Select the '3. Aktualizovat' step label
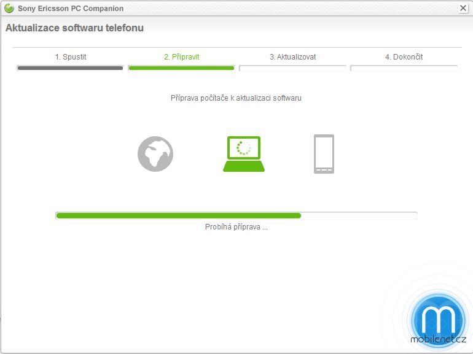473x354 pixels. 292,56
